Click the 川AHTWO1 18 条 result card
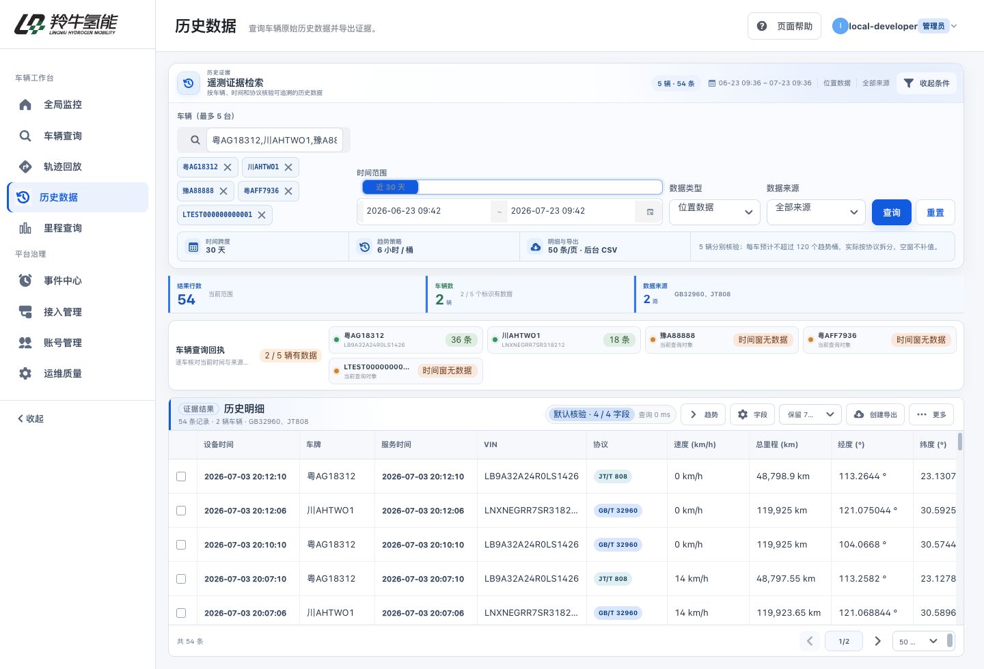 click(564, 340)
